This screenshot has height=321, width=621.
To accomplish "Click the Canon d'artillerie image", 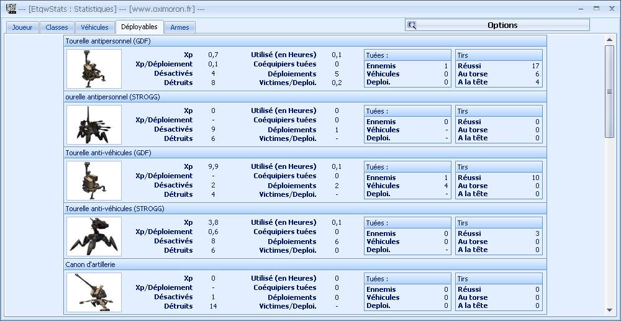I will [x=94, y=292].
